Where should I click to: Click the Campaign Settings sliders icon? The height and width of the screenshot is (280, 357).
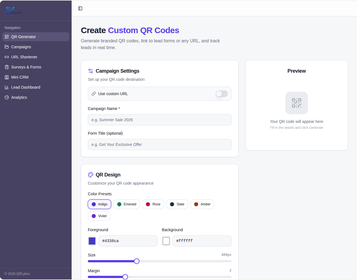(91, 71)
